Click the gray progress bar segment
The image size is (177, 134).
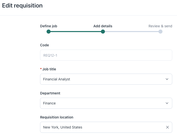131,32
